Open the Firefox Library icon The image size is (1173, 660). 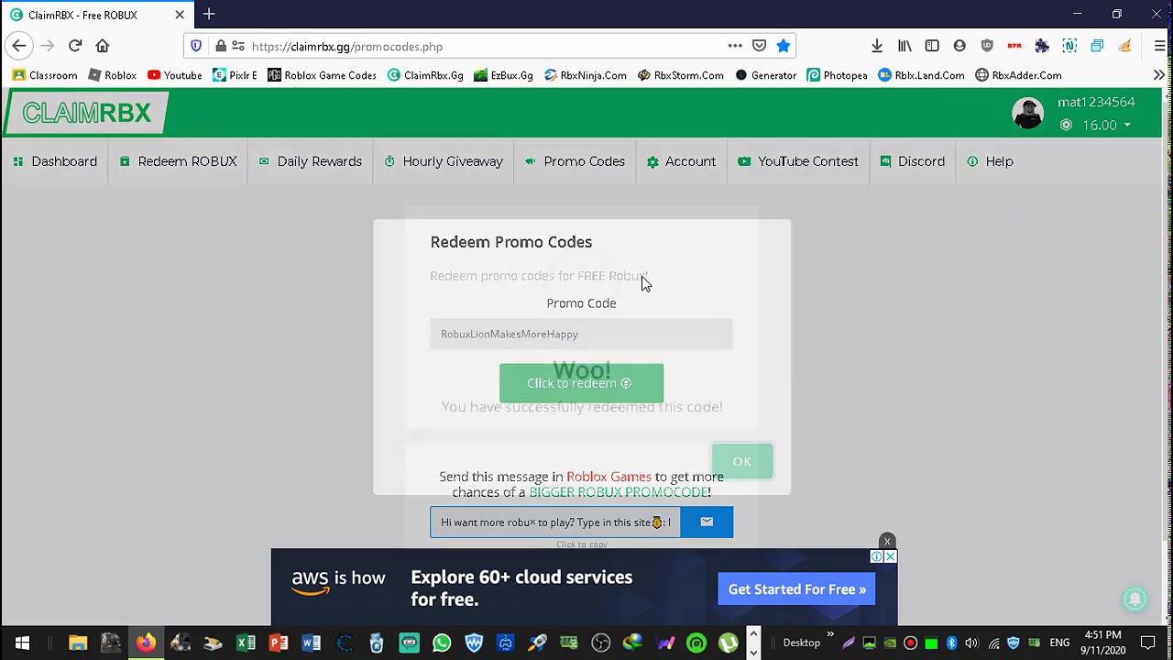(904, 46)
